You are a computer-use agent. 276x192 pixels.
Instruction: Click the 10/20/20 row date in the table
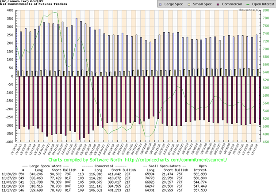coord(9,174)
